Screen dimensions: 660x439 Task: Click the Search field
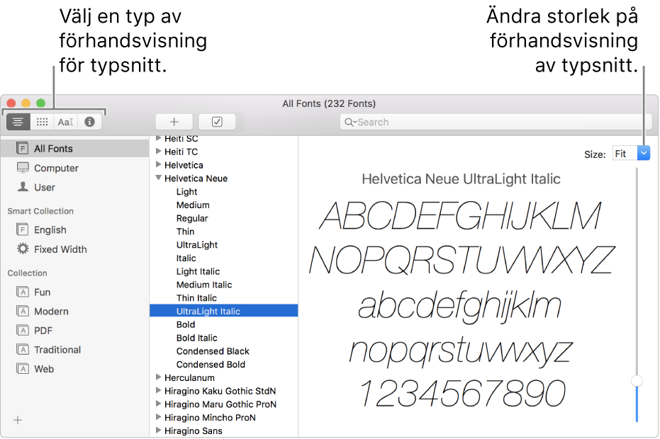coord(496,122)
